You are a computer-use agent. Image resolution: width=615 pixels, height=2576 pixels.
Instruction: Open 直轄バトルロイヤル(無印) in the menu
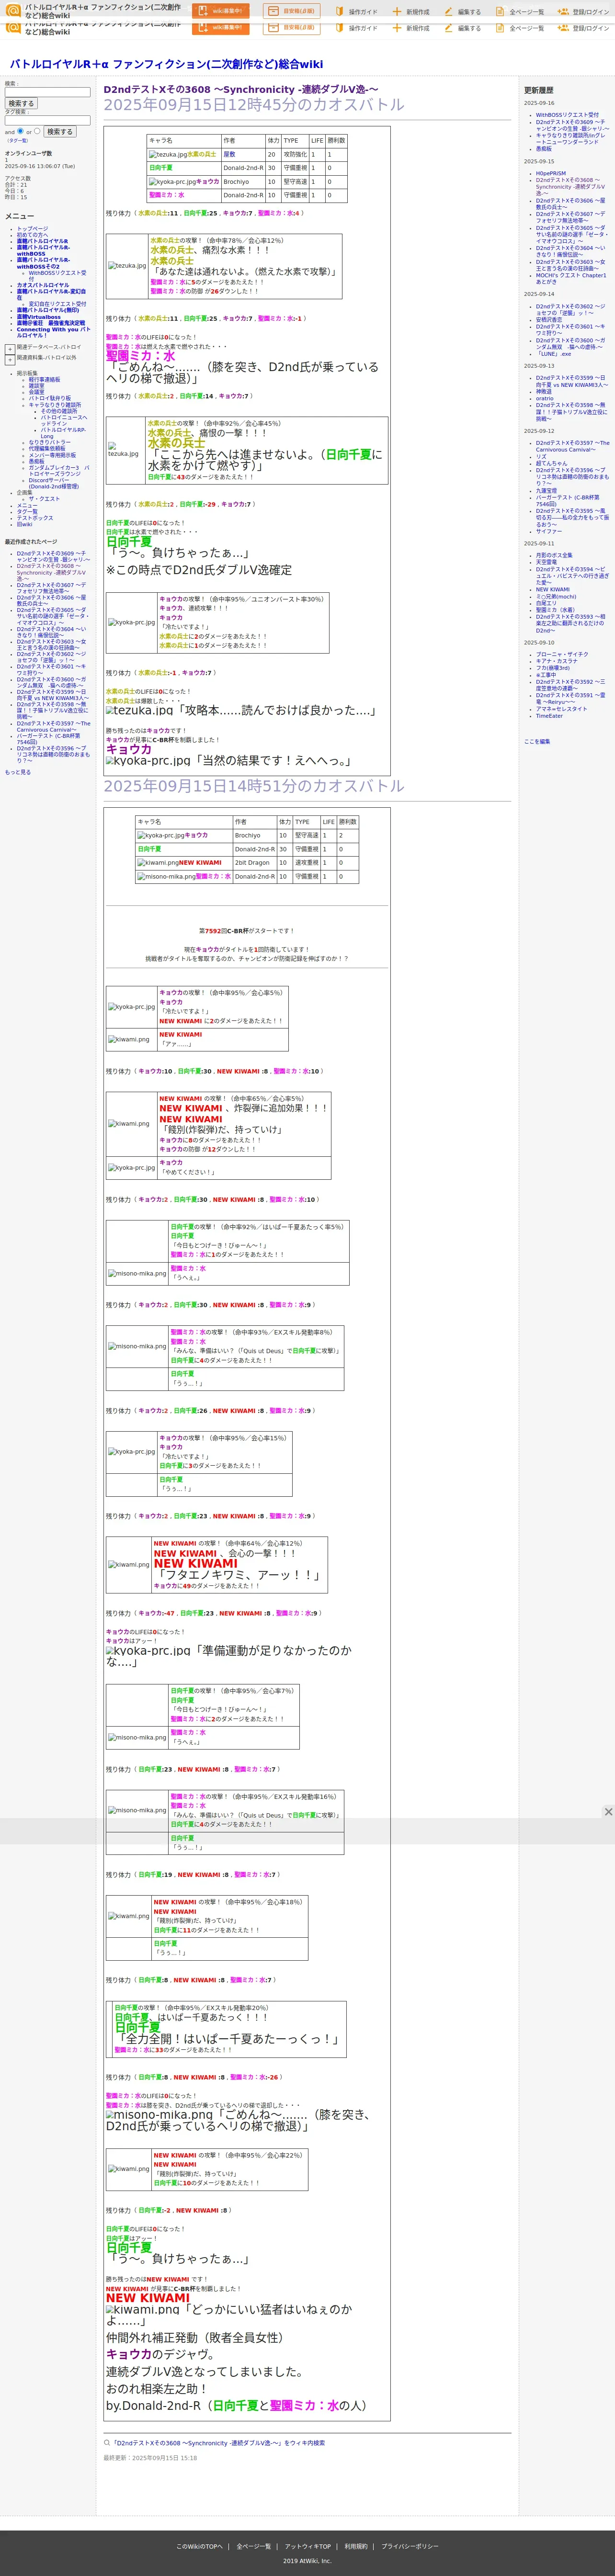(x=47, y=310)
